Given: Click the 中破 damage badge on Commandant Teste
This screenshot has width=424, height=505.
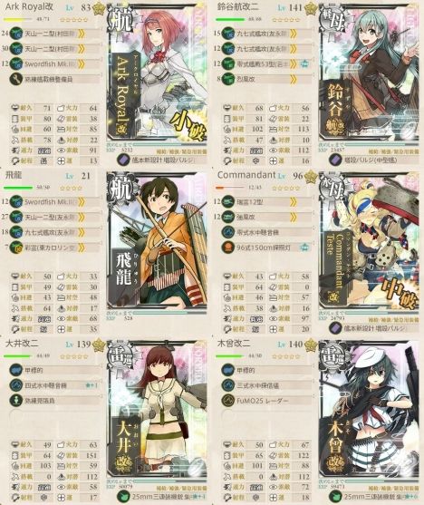Looking at the screenshot, I should coord(400,295).
